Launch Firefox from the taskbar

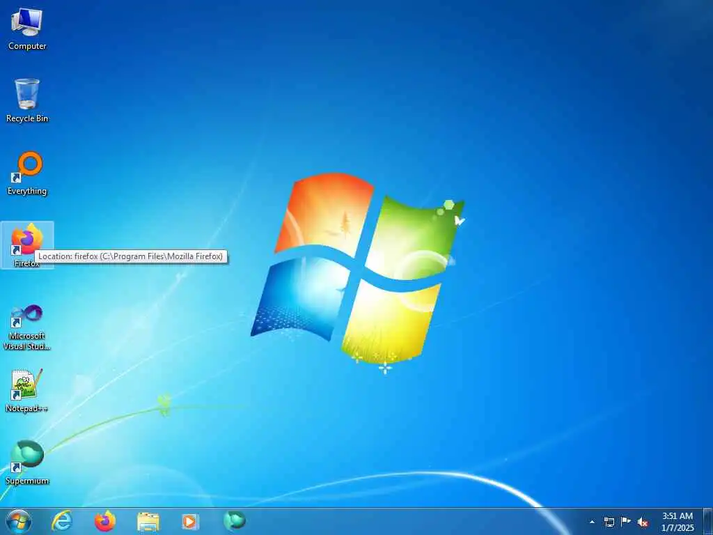105,521
